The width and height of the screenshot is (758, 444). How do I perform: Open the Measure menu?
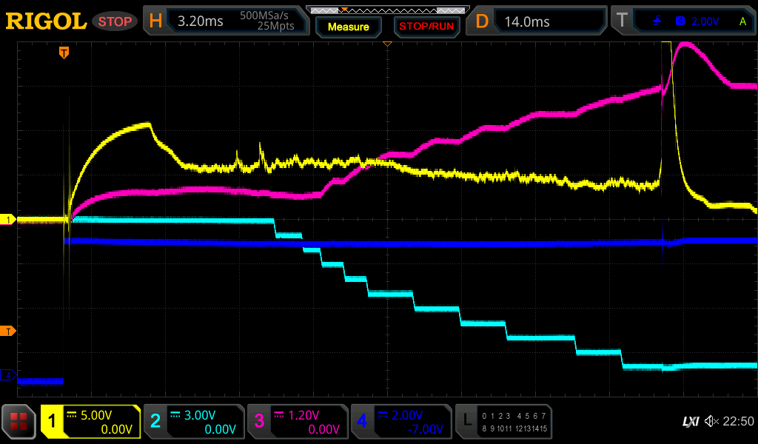(349, 27)
